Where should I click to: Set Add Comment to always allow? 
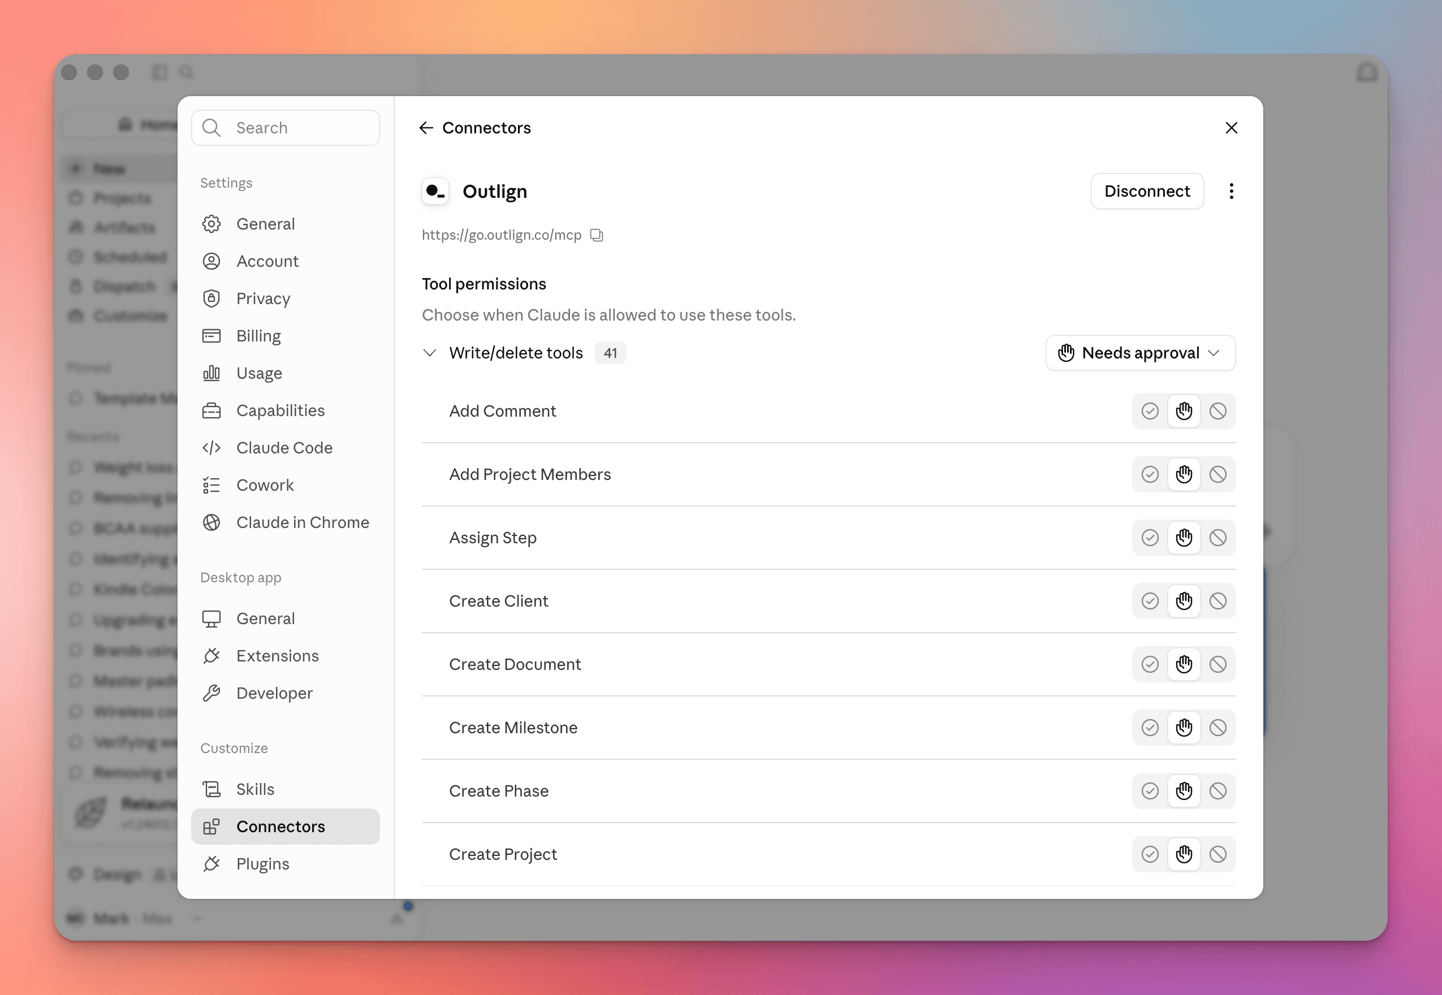point(1150,412)
